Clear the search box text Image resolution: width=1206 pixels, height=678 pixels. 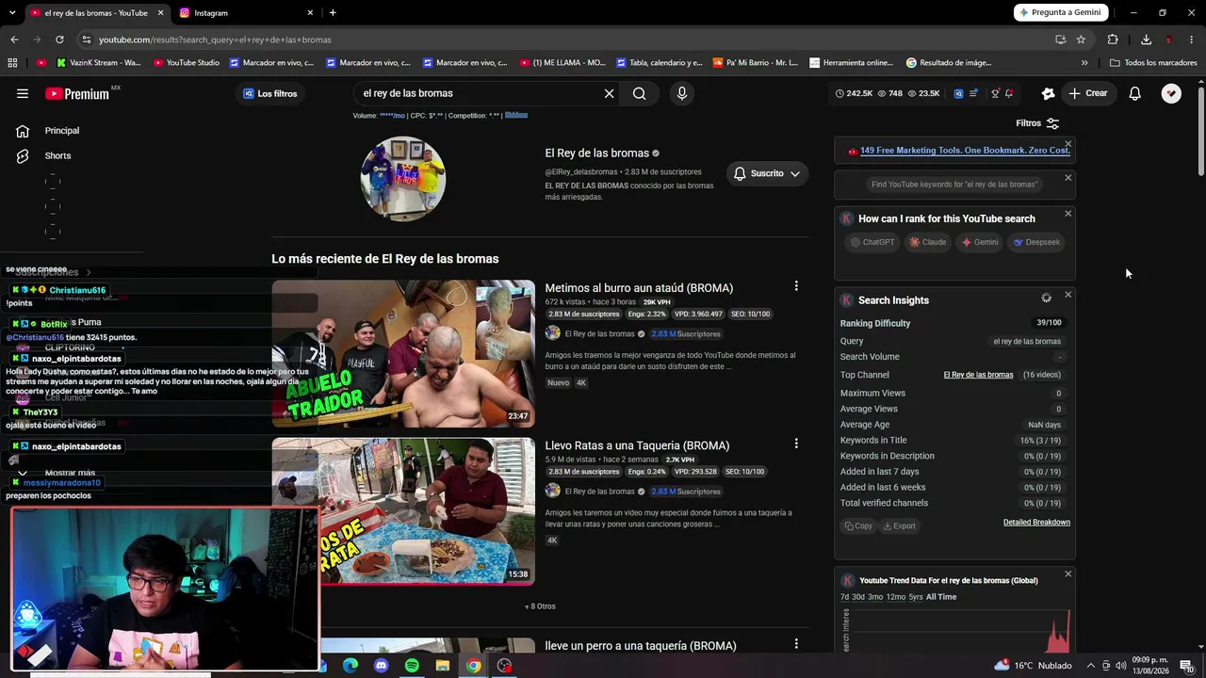coord(609,93)
